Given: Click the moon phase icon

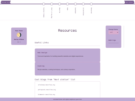Looking at the screenshot, I should [x=19, y=35].
